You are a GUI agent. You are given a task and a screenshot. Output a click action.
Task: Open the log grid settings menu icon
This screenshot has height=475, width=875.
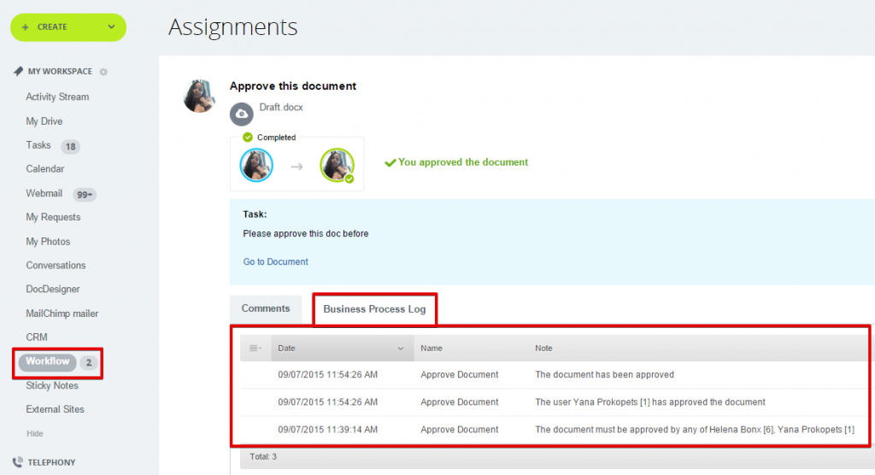(255, 349)
